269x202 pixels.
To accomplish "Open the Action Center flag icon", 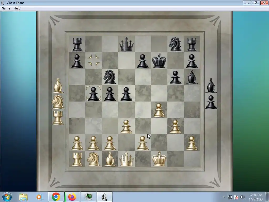I will coord(236,197).
